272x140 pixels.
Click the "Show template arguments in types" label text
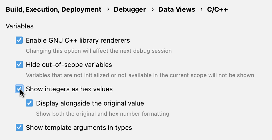pyautogui.click(x=79, y=127)
